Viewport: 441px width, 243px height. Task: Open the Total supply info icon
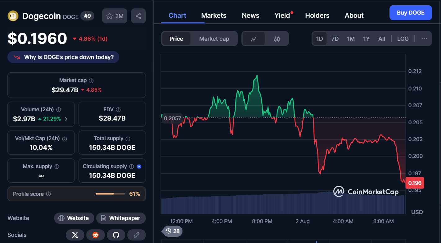[128, 139]
